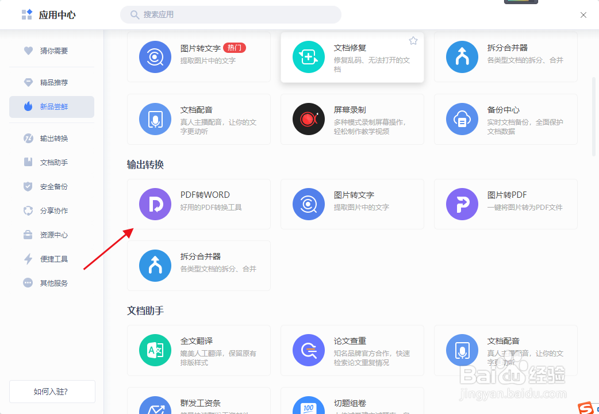
Task: Open 分享协作 sidebar category
Action: point(52,210)
